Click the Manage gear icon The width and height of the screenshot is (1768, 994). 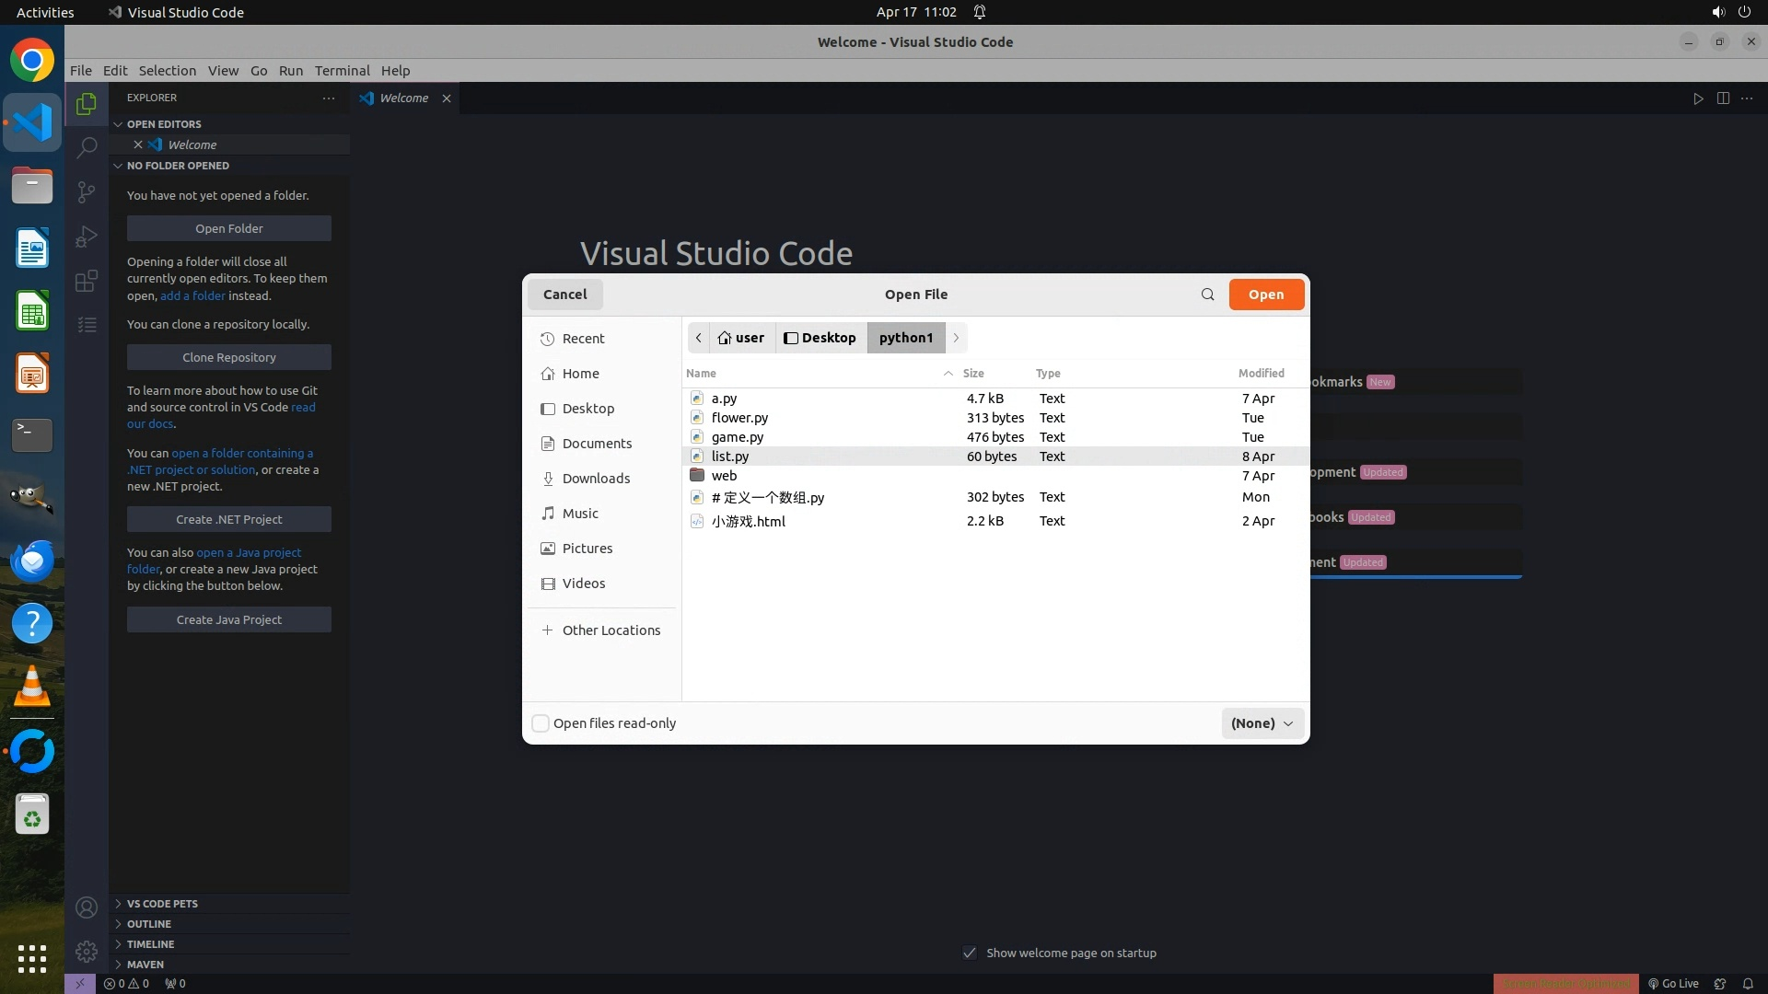click(87, 952)
